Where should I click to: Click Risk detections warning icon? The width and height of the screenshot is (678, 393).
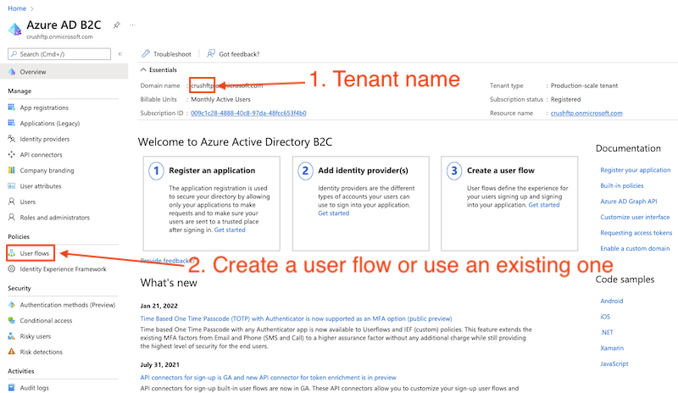(12, 351)
